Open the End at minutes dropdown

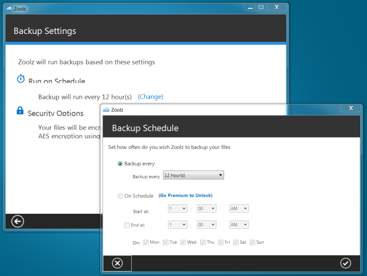point(207,224)
